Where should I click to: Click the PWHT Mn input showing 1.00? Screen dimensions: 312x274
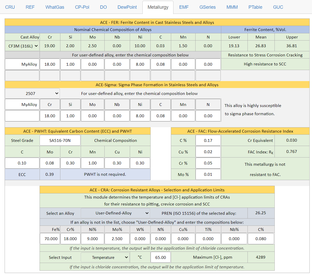point(93,163)
